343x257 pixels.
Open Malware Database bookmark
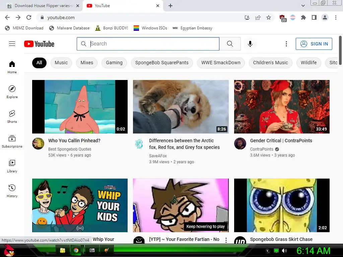[69, 28]
